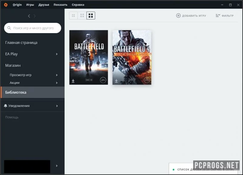Screen dimensions: 243x175
Task: Click the green online status dot
Action: 173,170
